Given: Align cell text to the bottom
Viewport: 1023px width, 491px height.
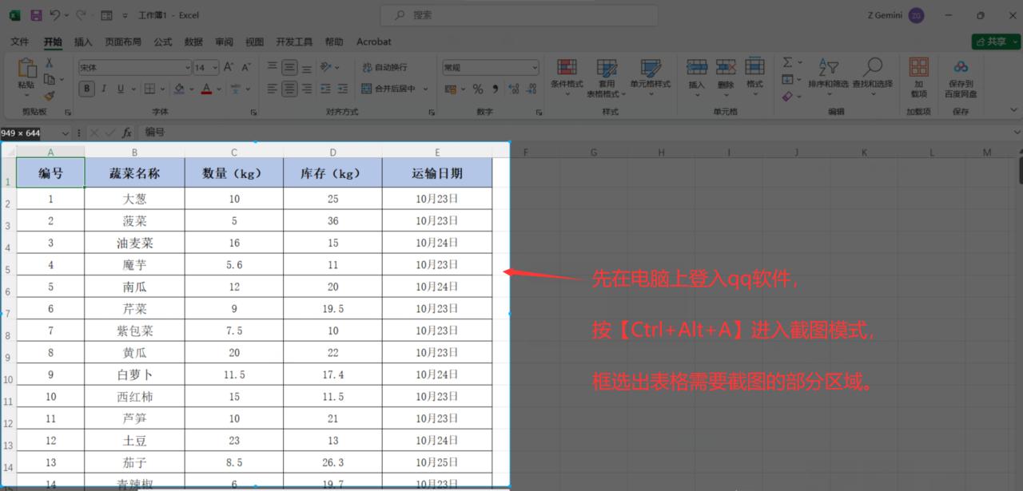Looking at the screenshot, I should 307,68.
